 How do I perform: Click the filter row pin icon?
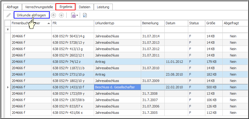pyautogui.click(x=7, y=29)
